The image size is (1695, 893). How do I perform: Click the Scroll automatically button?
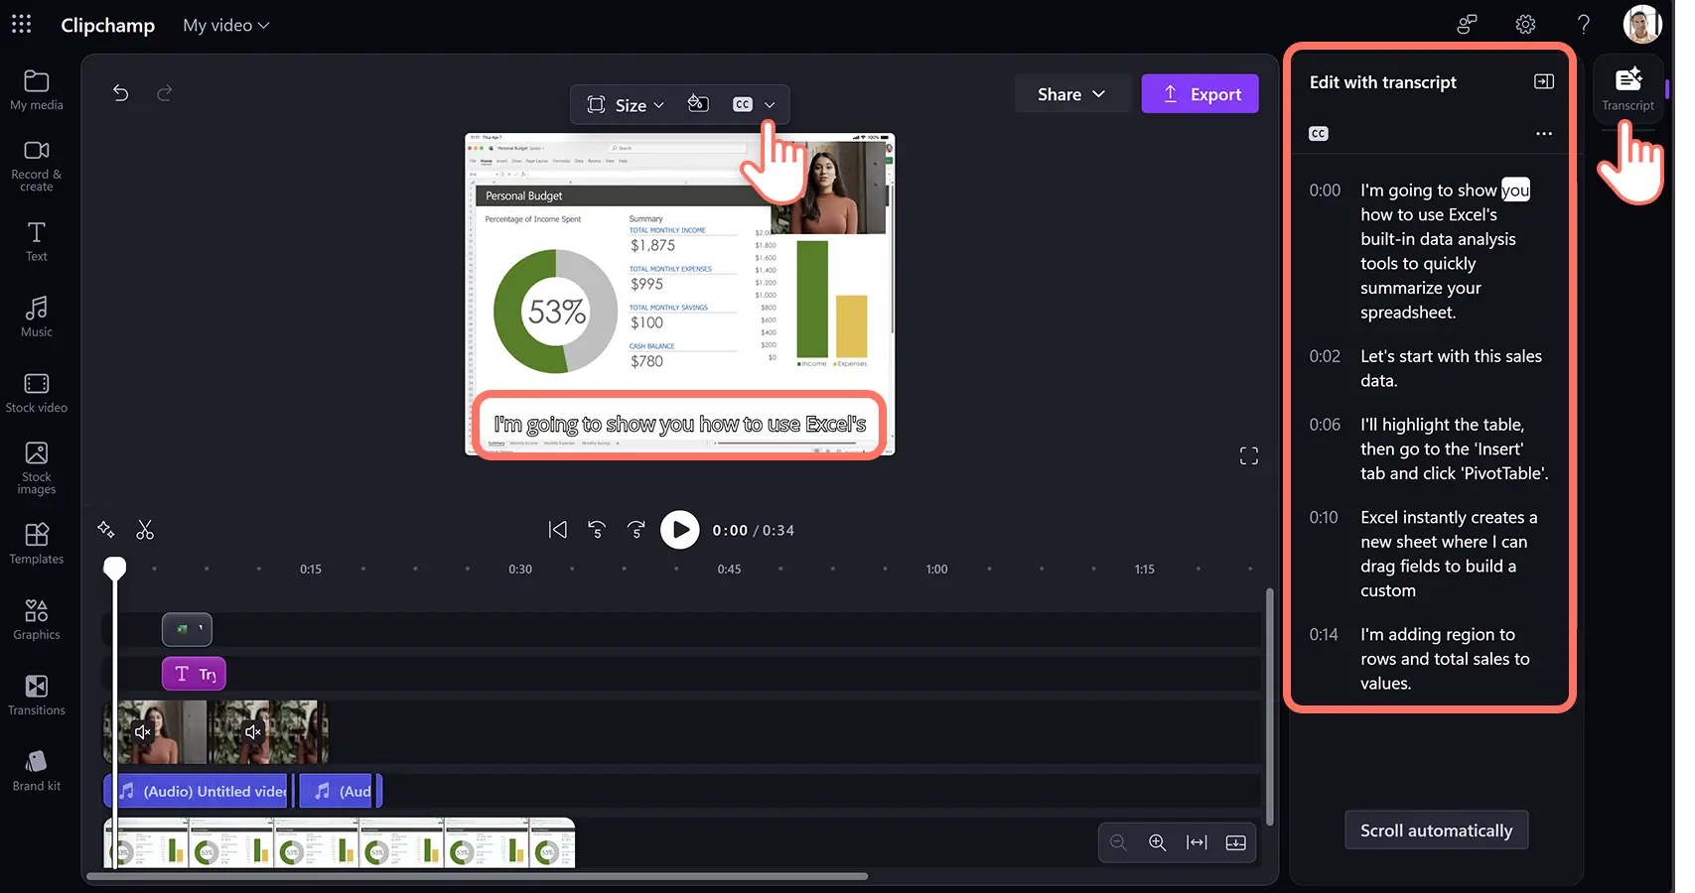click(x=1436, y=830)
